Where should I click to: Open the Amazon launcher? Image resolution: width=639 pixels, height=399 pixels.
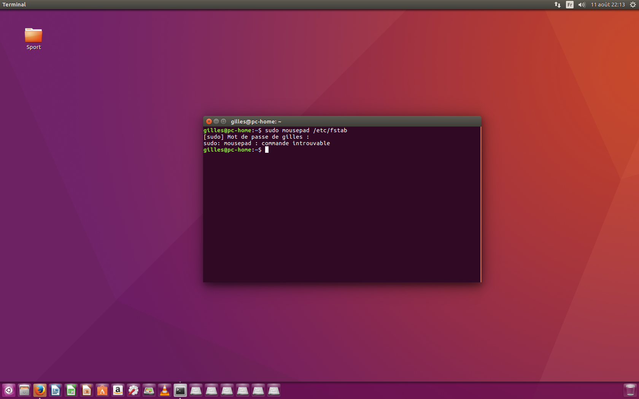click(118, 390)
